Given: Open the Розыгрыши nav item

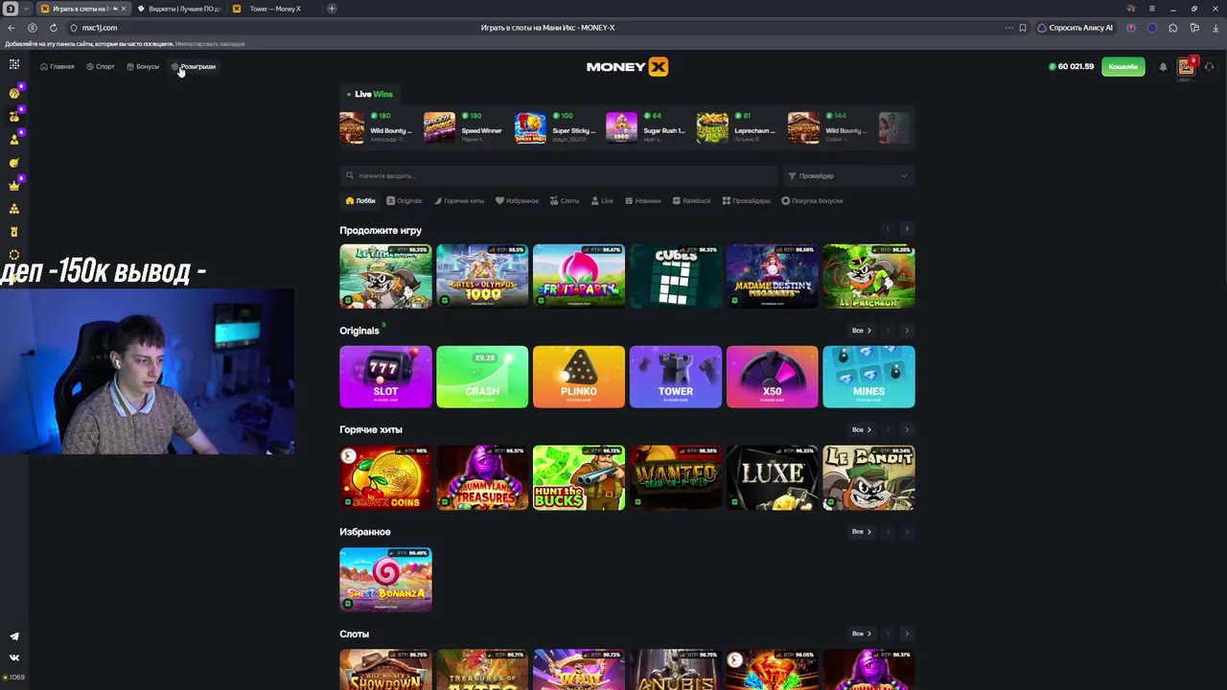Looking at the screenshot, I should click(194, 67).
